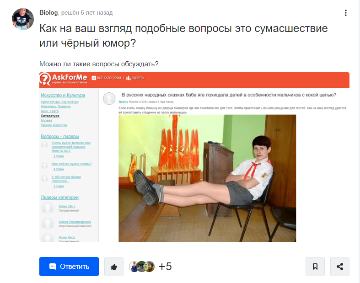
Task: Open the Искусство и Культура category link
Action: [x=63, y=95]
